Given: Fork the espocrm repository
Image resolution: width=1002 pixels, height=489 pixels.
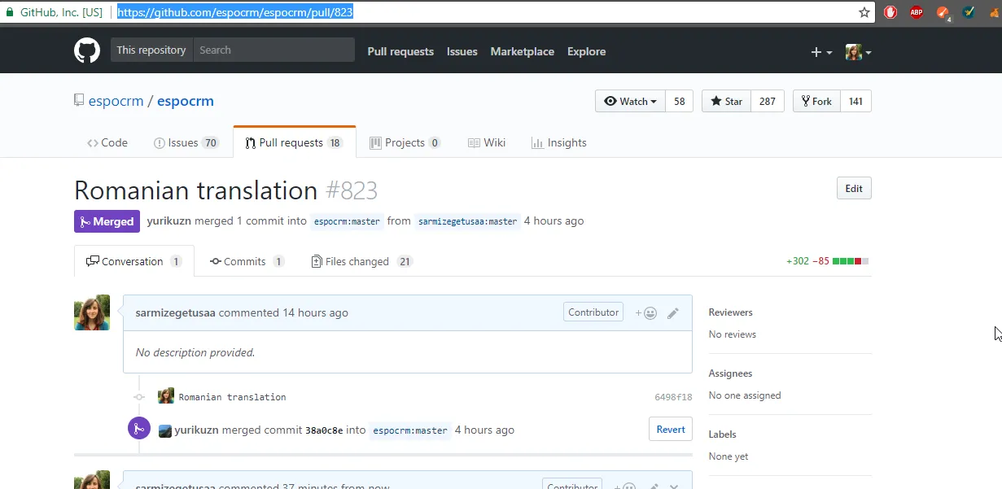Looking at the screenshot, I should click(816, 101).
